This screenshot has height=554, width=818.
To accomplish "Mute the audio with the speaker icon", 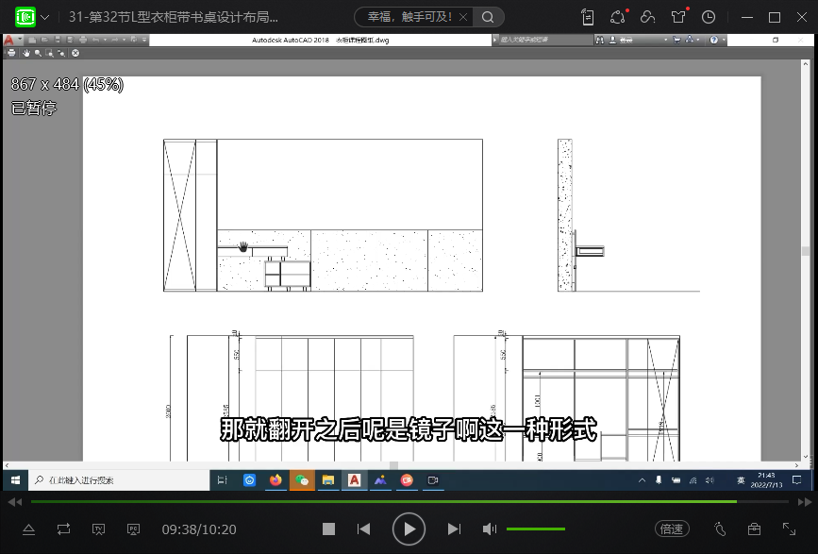I will tap(489, 529).
